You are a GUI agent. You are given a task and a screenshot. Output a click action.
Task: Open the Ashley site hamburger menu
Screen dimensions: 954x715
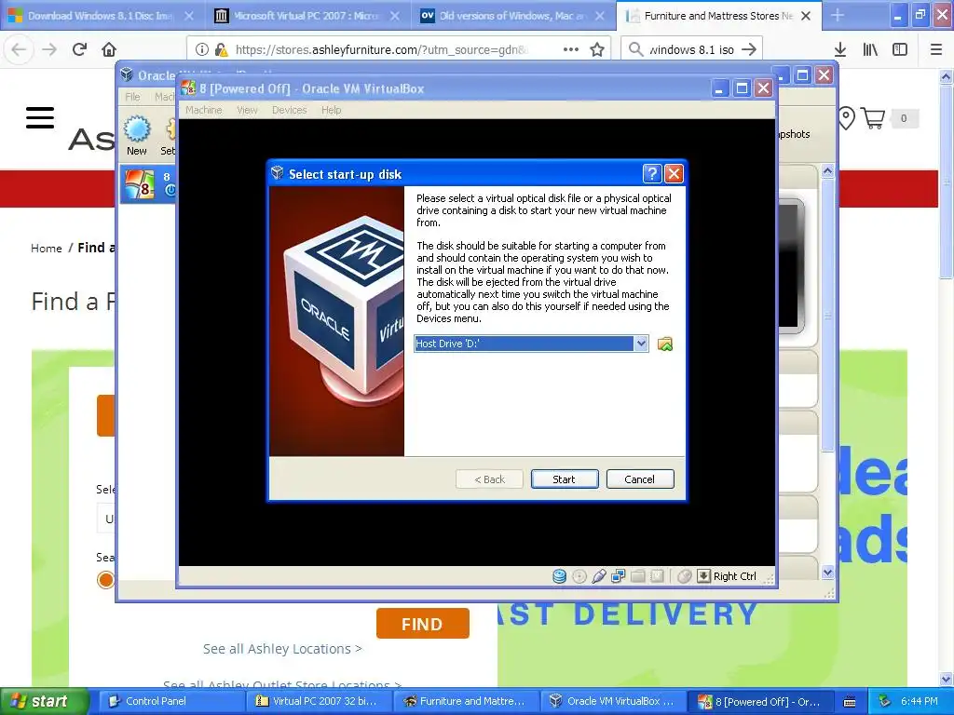[40, 118]
